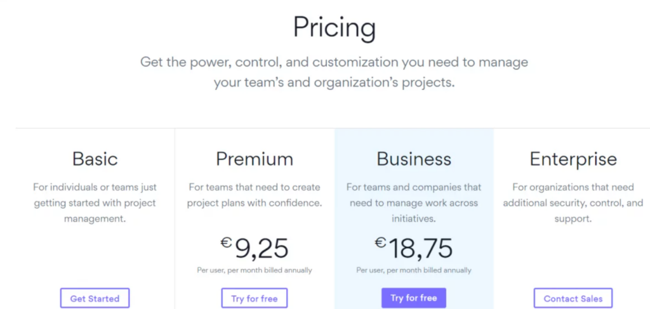Click the subtitle about power, control, and customization
This screenshot has height=309, width=650.
[x=334, y=72]
